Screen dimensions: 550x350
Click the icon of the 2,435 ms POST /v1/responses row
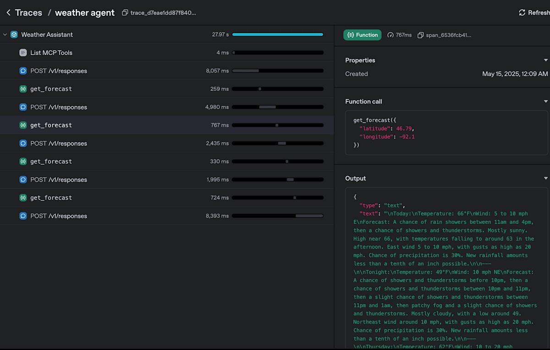23,143
